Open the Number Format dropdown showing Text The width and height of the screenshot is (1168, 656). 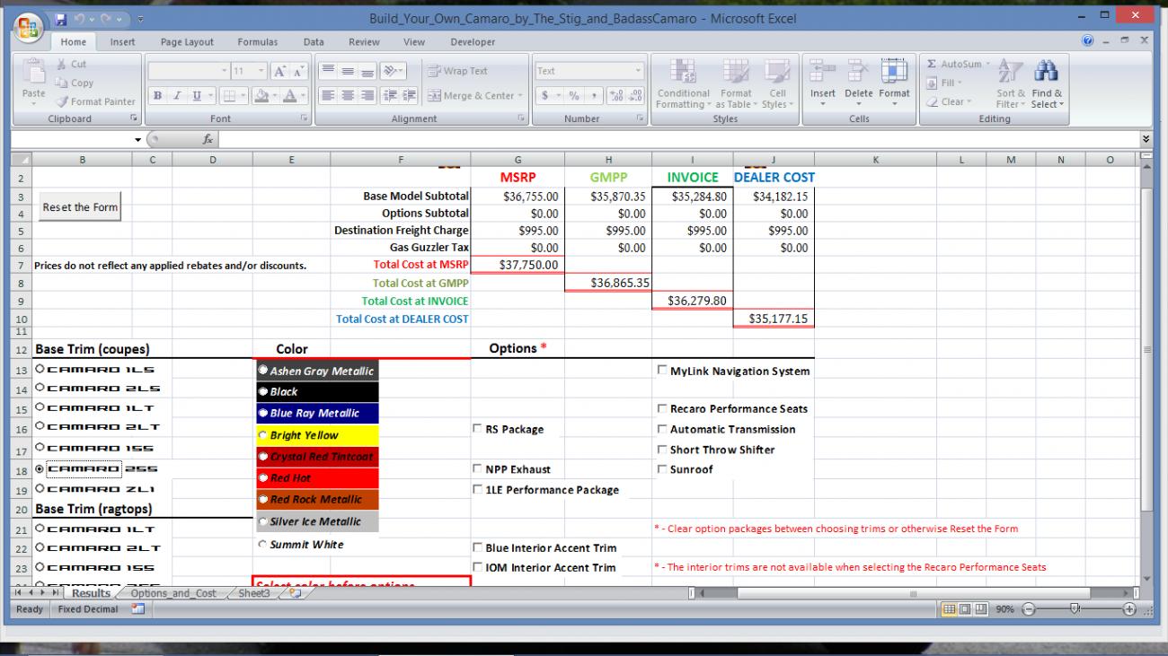click(x=639, y=71)
